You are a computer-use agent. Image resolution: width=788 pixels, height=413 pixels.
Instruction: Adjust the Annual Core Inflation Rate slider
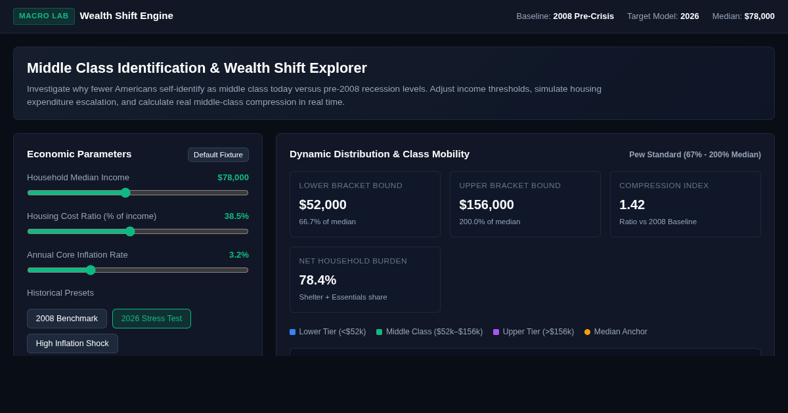[x=138, y=270]
